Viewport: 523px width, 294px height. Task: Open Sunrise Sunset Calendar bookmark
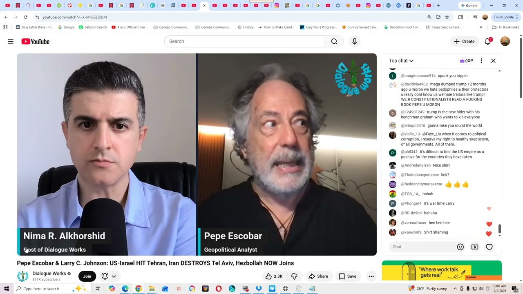(x=360, y=27)
